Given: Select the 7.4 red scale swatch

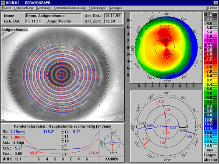Looking at the screenshot, I should [211, 63].
